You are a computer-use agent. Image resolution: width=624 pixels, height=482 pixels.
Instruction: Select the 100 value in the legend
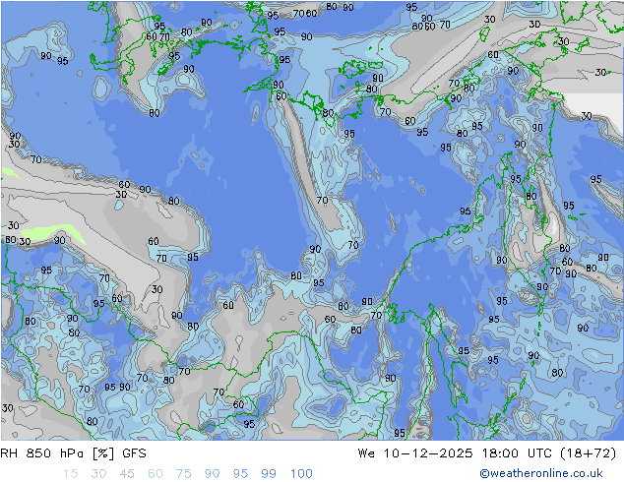(301, 474)
